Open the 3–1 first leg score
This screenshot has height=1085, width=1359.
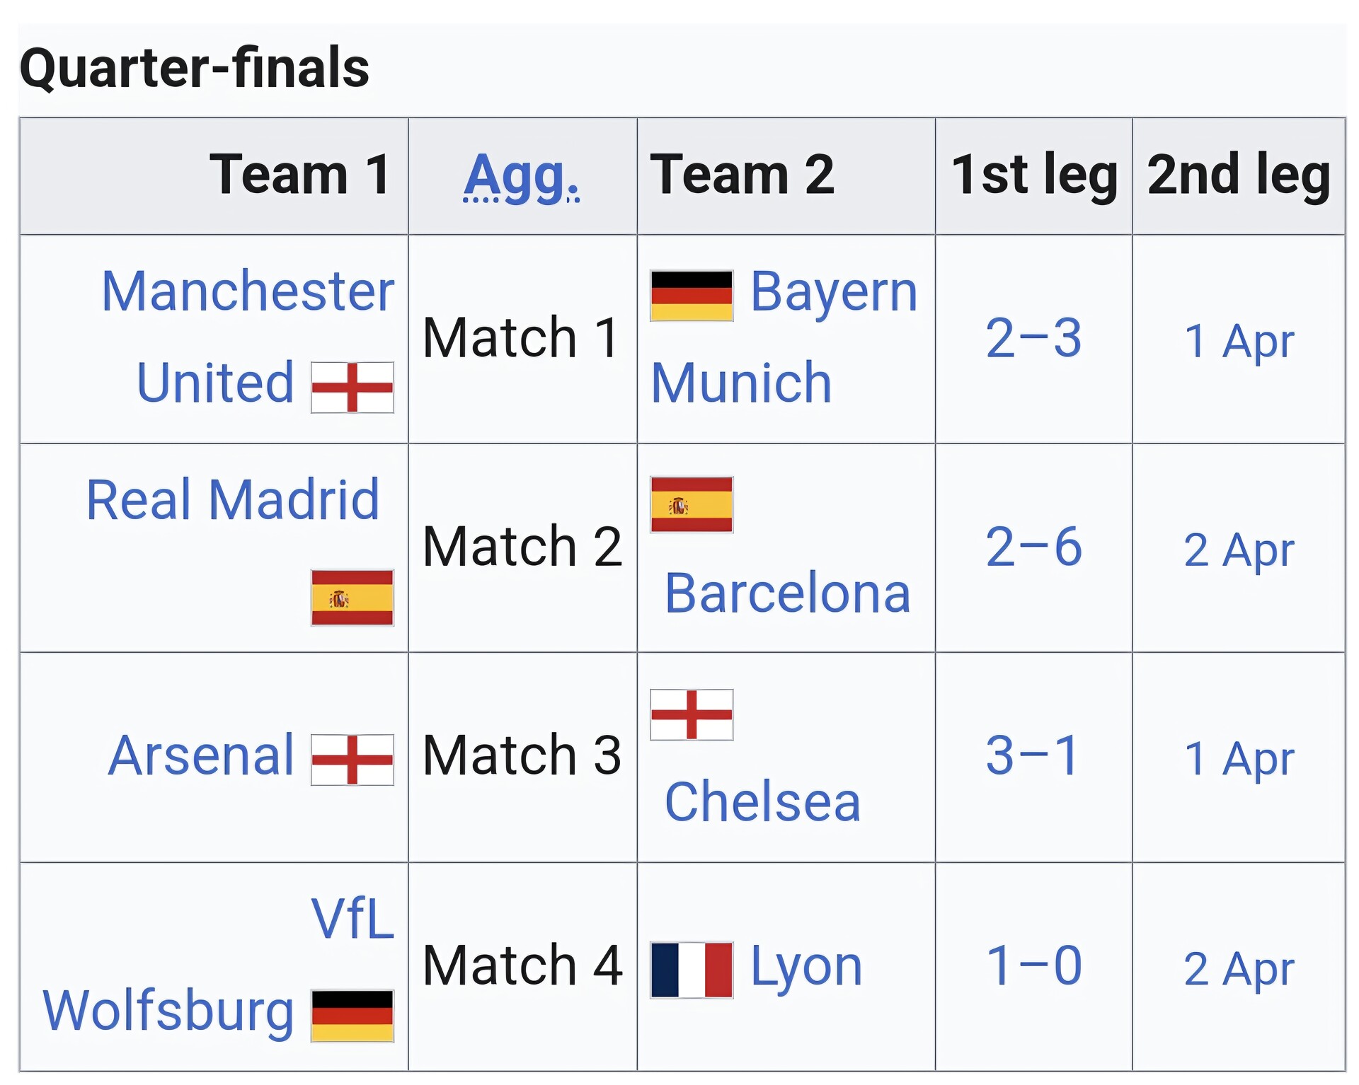point(1033,756)
